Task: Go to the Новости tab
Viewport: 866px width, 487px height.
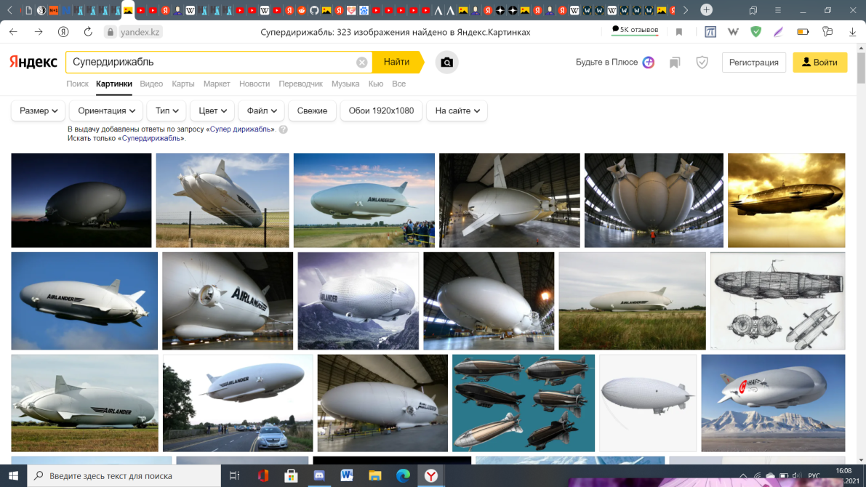Action: click(x=254, y=84)
